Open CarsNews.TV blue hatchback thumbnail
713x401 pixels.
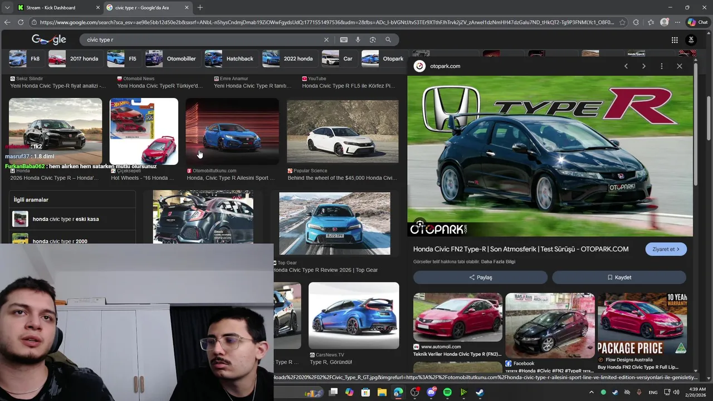coord(354,315)
